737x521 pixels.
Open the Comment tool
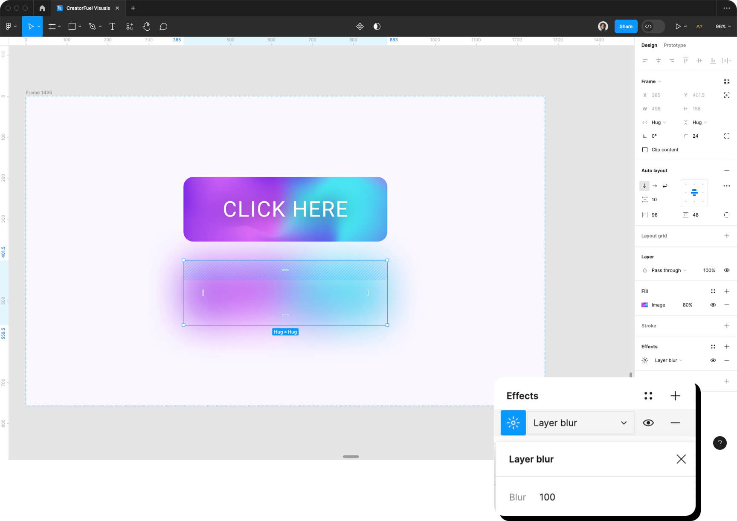(163, 26)
